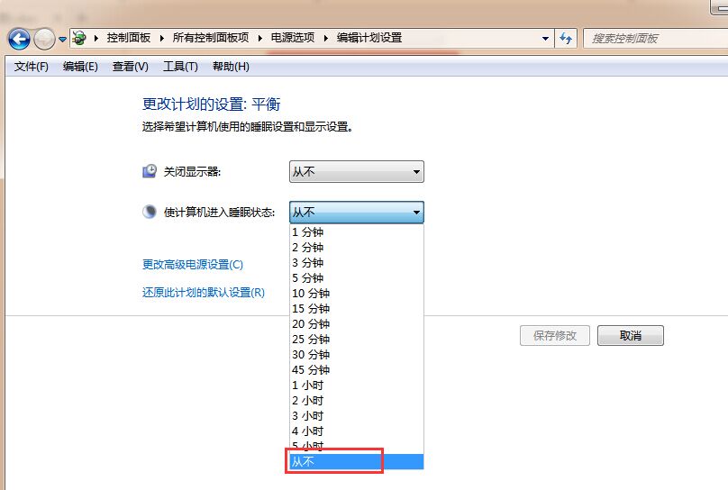This screenshot has height=490, width=728.
Task: Select 从不 in the sleep list
Action: click(x=357, y=461)
